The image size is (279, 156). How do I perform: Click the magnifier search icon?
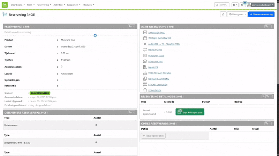pyautogui.click(x=217, y=5)
